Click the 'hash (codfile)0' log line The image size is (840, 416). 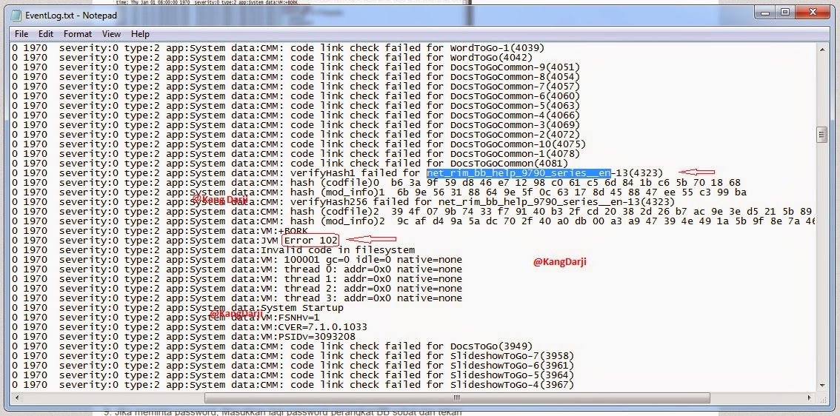[376, 183]
